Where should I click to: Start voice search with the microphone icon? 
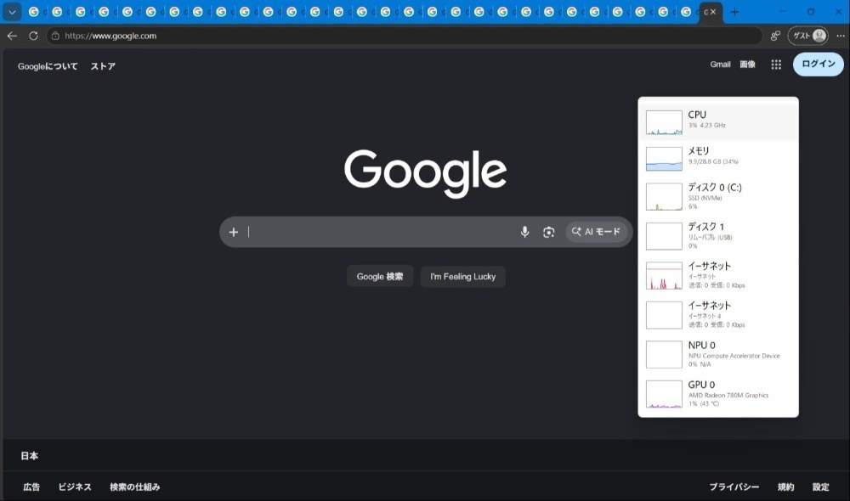click(524, 232)
